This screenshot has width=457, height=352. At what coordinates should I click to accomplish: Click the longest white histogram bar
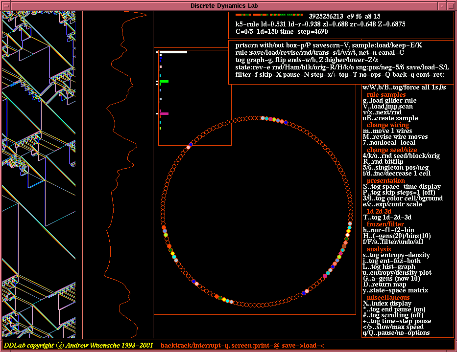173,52
